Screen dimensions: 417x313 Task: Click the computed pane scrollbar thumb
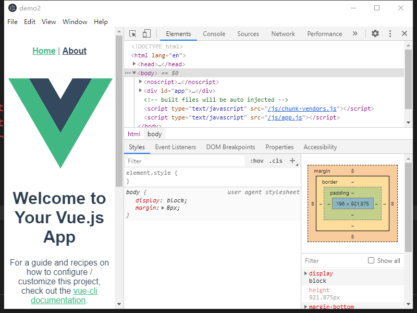click(408, 207)
